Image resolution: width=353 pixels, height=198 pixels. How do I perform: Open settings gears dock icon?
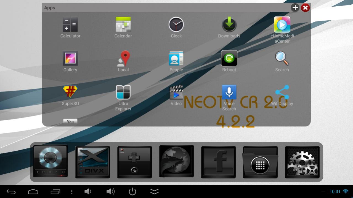click(302, 162)
